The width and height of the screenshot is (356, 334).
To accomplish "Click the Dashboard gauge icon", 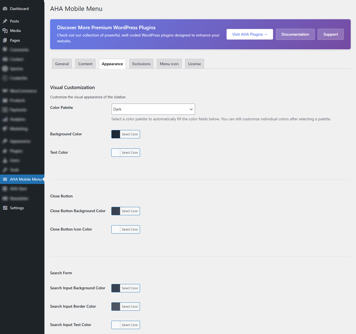I will click(x=5, y=9).
